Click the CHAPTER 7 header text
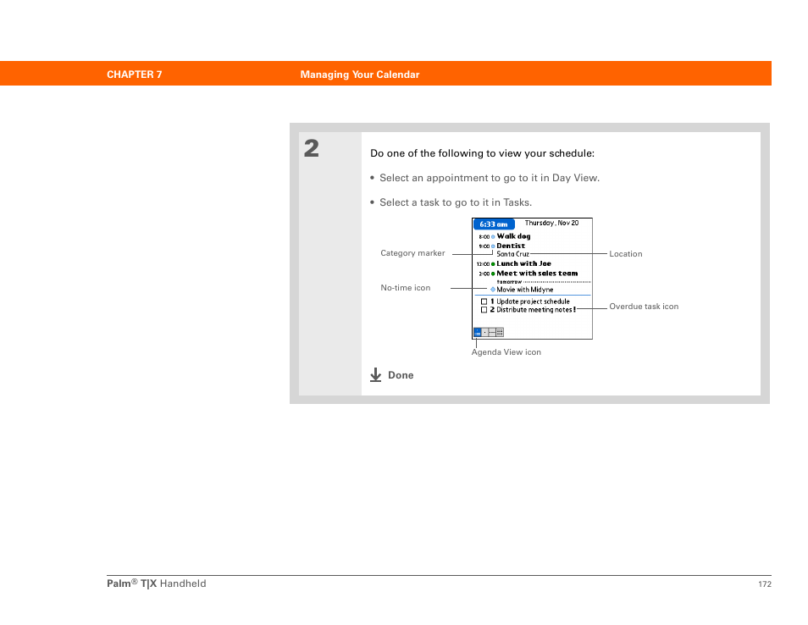The image size is (808, 625). tap(135, 75)
